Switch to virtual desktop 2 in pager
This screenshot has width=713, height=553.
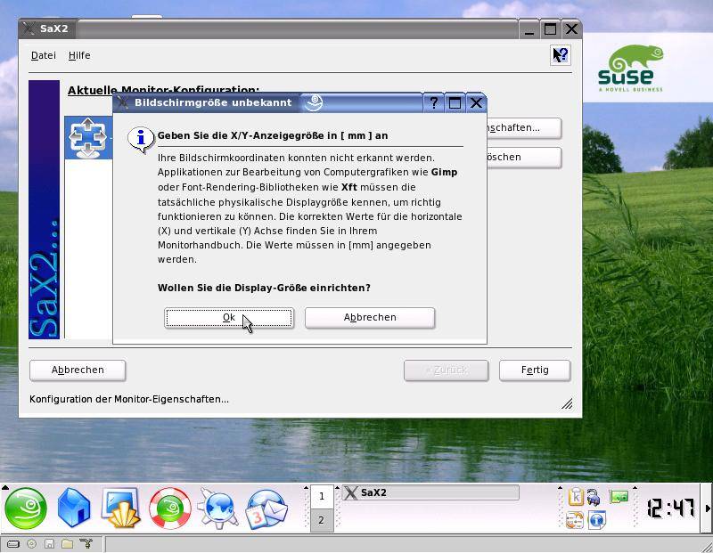(x=322, y=520)
